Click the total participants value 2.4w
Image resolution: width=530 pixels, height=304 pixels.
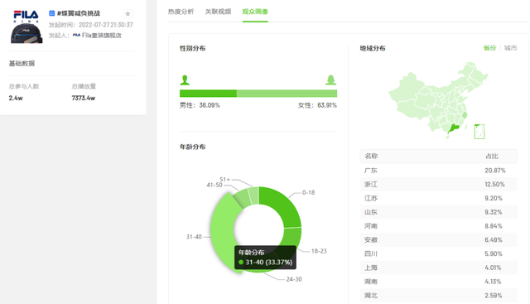pyautogui.click(x=16, y=98)
